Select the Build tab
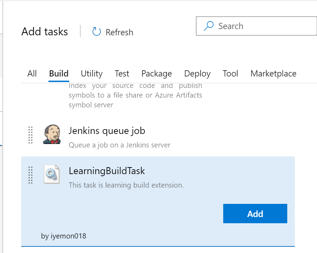317x253 pixels. pos(59,74)
